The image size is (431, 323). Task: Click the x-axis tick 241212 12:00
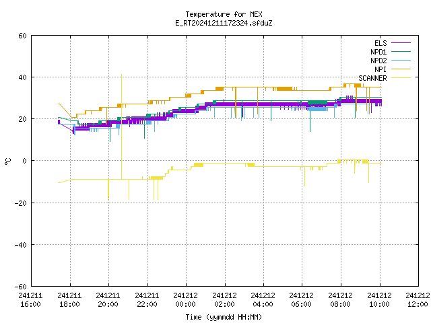[x=418, y=300]
